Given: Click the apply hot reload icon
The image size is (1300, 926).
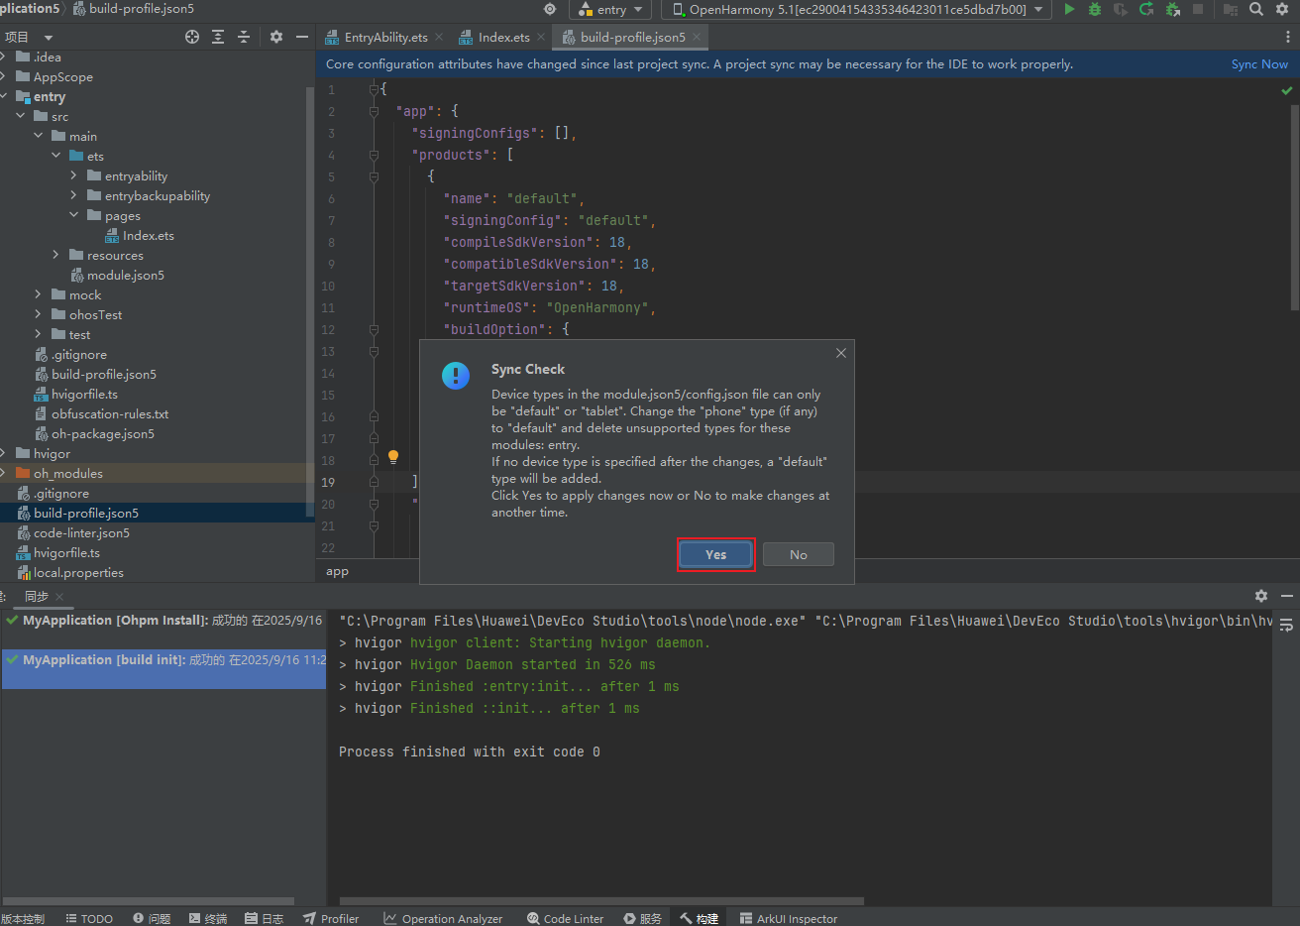Looking at the screenshot, I should tap(1146, 9).
